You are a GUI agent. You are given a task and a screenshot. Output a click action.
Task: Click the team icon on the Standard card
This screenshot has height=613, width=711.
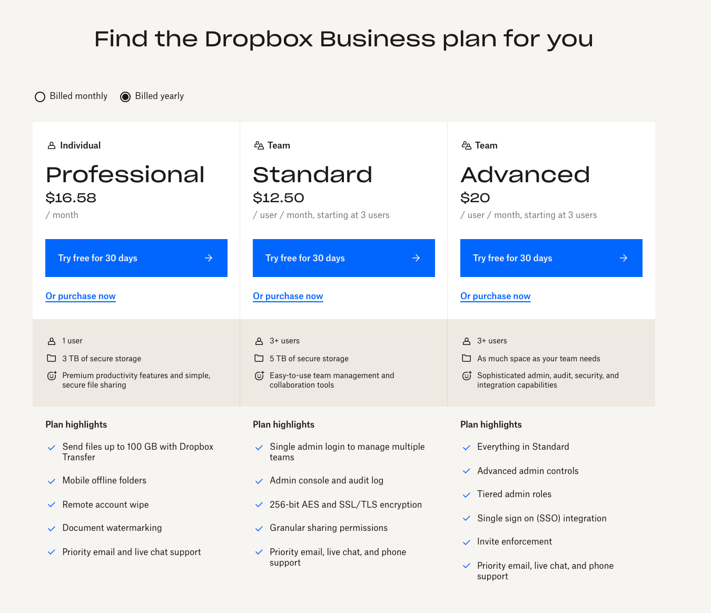(x=259, y=145)
